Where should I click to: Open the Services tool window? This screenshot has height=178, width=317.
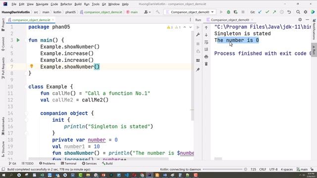pos(89,164)
